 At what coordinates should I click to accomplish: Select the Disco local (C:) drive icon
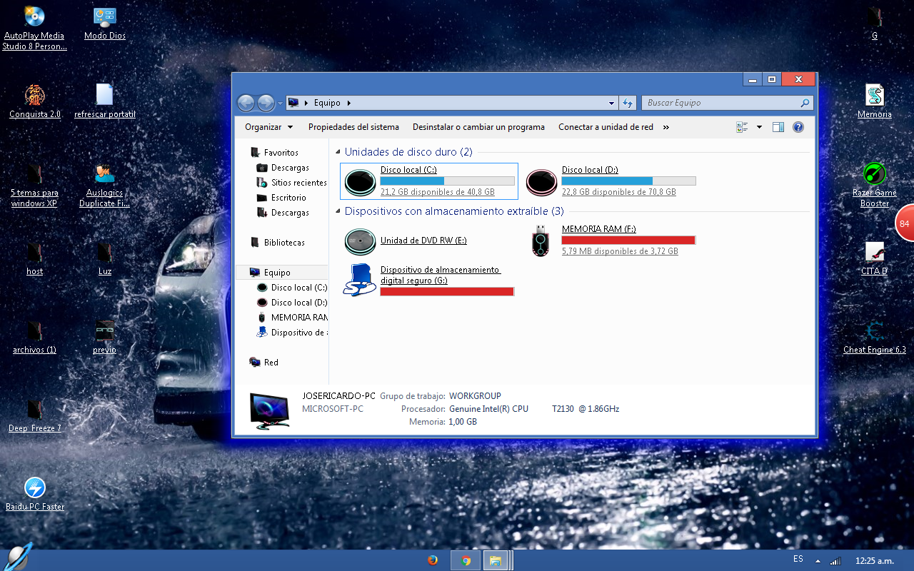pyautogui.click(x=360, y=181)
